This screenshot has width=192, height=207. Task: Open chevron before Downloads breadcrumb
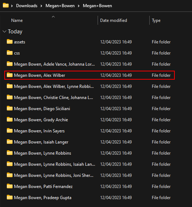(x=12, y=6)
